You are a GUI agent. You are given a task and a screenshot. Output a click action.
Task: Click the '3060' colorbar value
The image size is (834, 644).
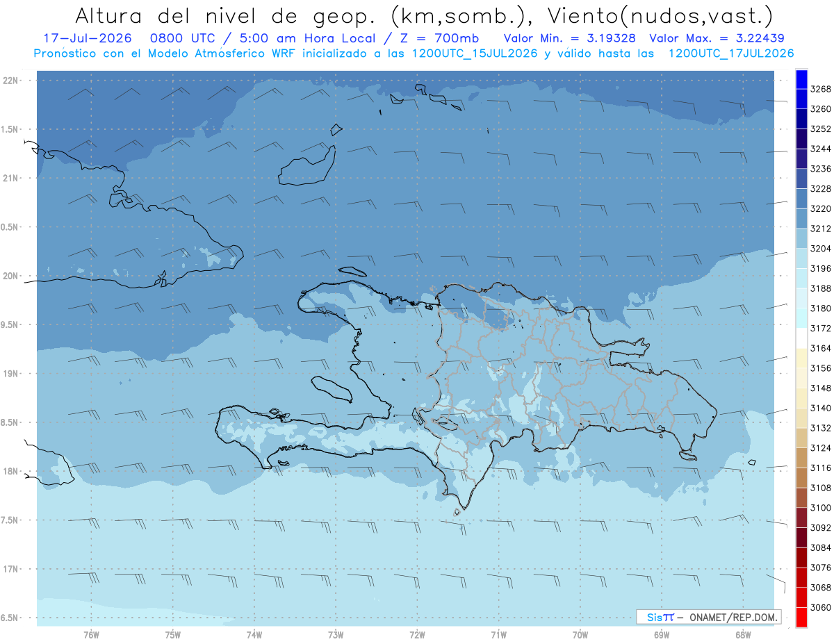[x=821, y=607]
